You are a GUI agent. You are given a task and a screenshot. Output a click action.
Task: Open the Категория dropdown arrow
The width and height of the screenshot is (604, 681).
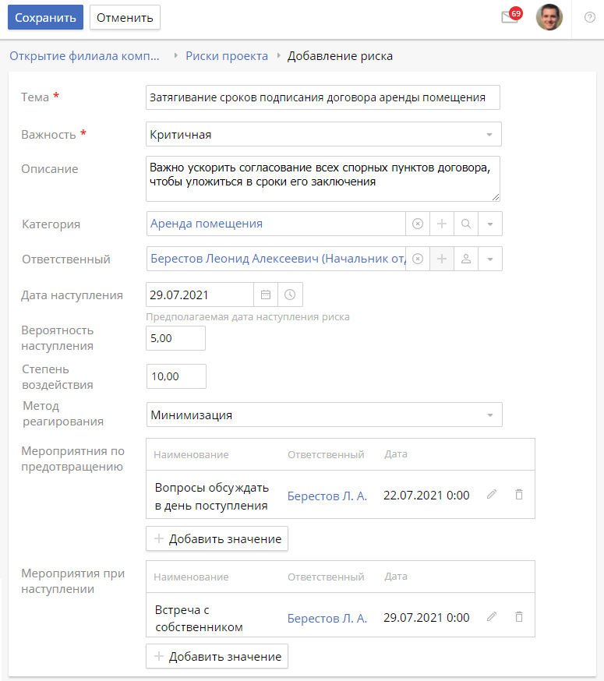point(490,224)
